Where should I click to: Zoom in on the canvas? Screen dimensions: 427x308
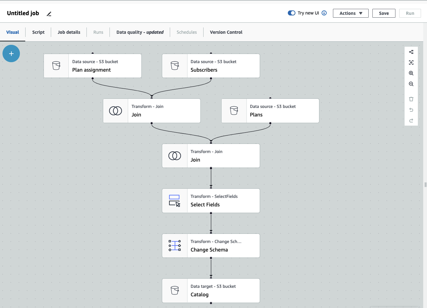pos(411,73)
